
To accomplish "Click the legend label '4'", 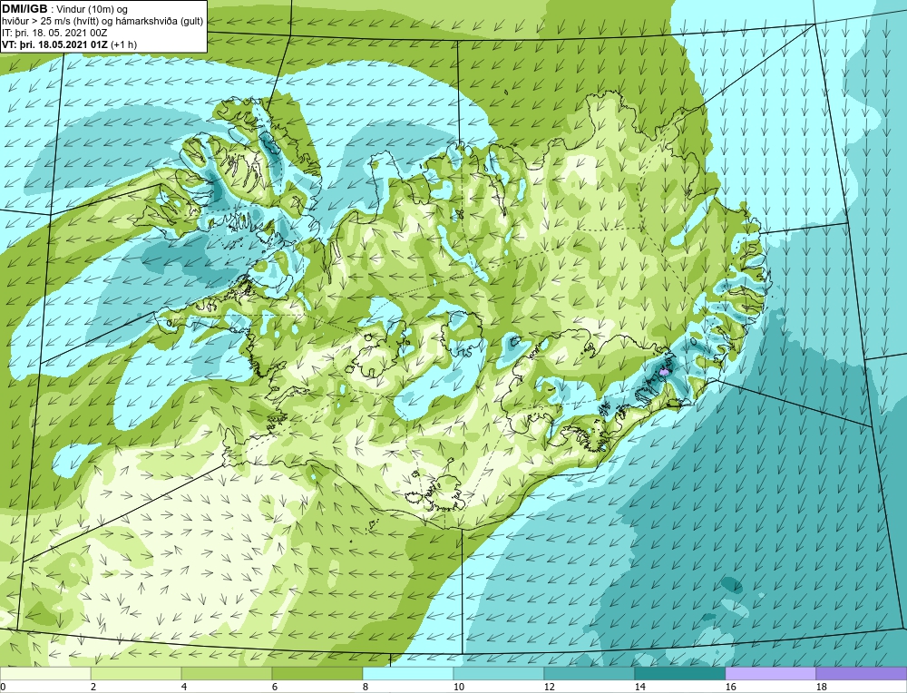I will pos(184,687).
